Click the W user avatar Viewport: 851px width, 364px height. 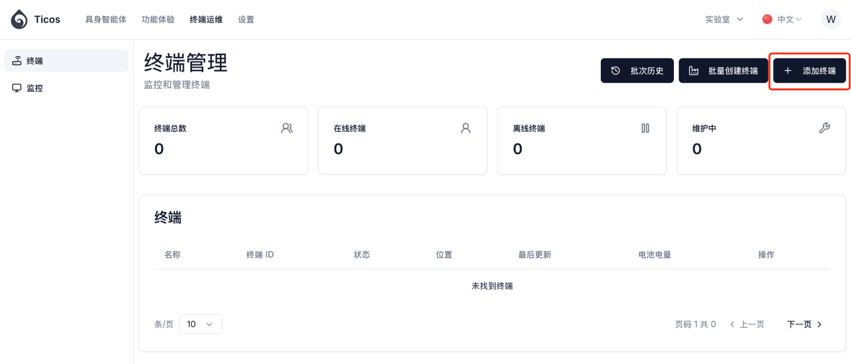click(831, 19)
